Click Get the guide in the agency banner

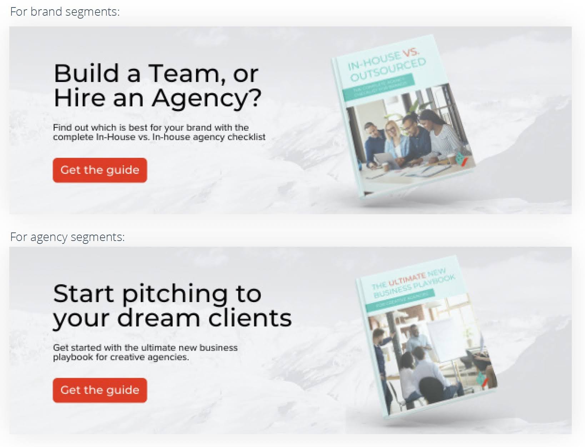click(100, 390)
